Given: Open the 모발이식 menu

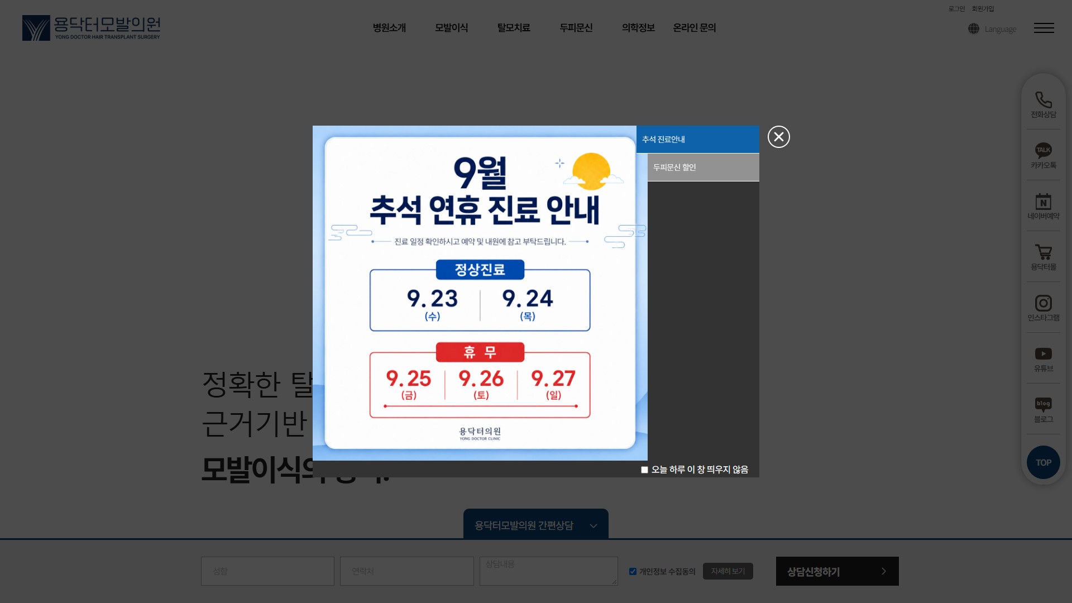Looking at the screenshot, I should [451, 28].
